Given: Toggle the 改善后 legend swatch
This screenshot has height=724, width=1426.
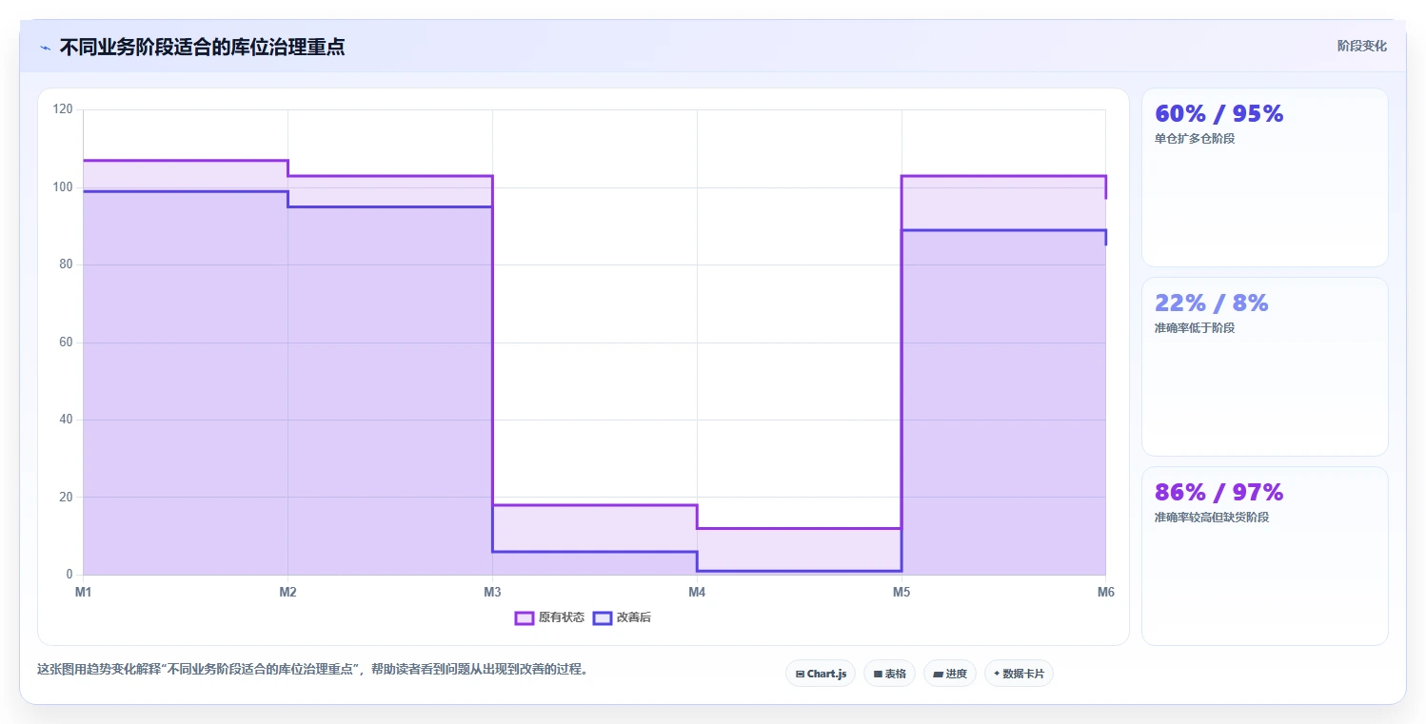Looking at the screenshot, I should point(602,617).
